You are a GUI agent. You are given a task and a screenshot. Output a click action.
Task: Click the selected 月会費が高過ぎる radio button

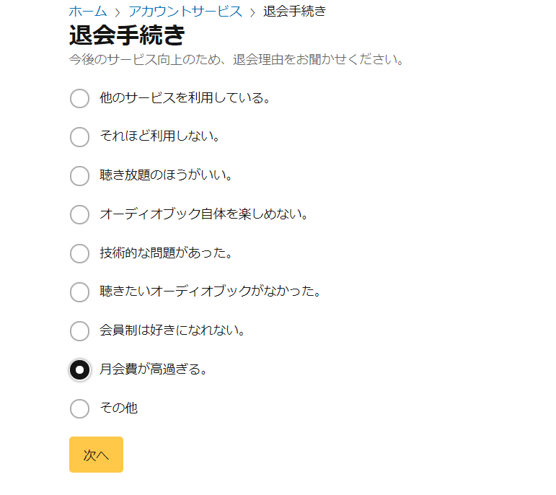pos(79,370)
